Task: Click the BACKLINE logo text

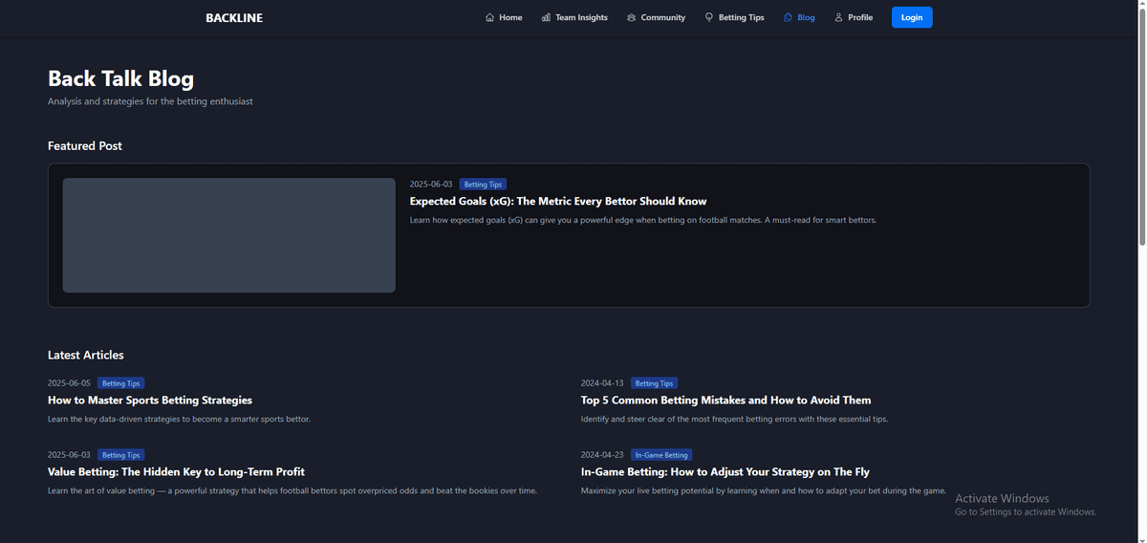Action: [234, 17]
